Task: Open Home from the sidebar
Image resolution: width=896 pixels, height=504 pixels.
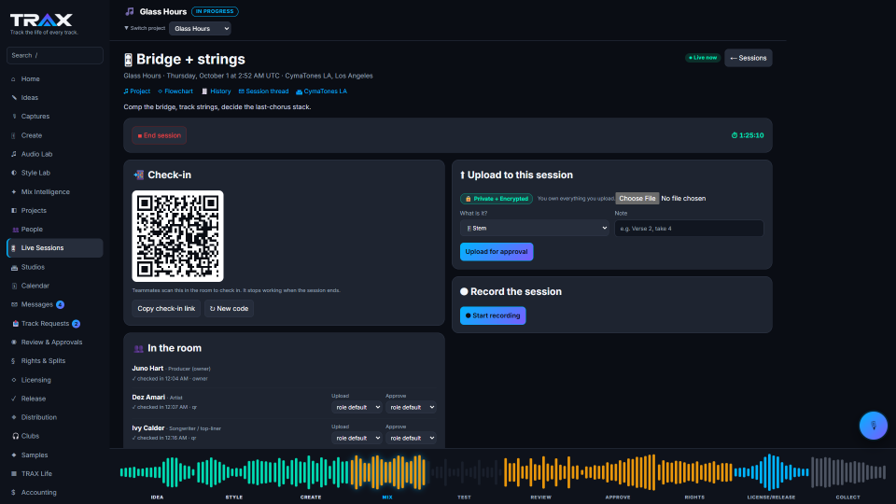Action: 55,78
